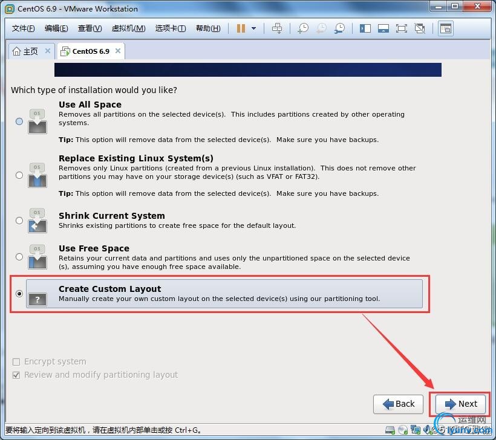Image resolution: width=496 pixels, height=440 pixels.
Task: Maximize the VMware Workstation window
Action: (x=455, y=7)
